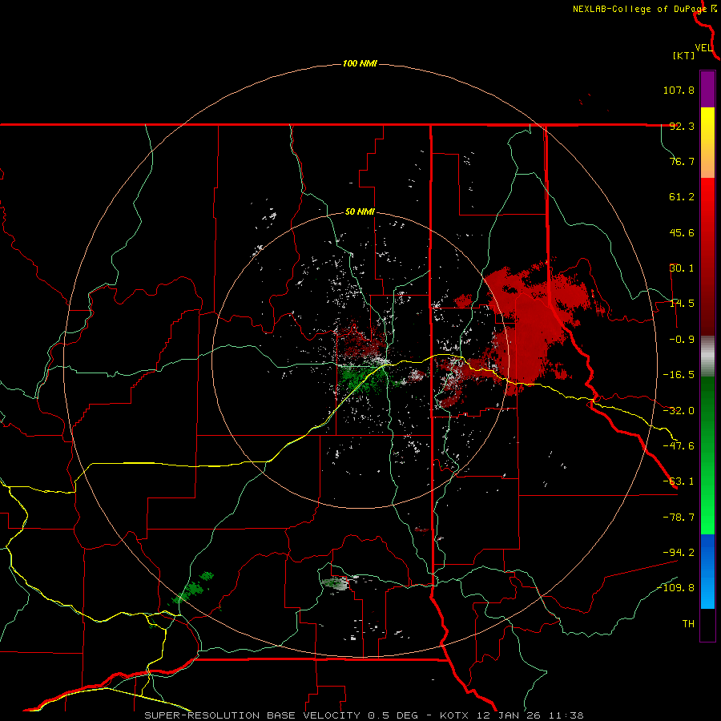The image size is (721, 721).
Task: Click the 45.6 legend value
Action: coord(682,232)
